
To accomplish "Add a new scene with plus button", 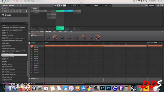I will 40,8.
